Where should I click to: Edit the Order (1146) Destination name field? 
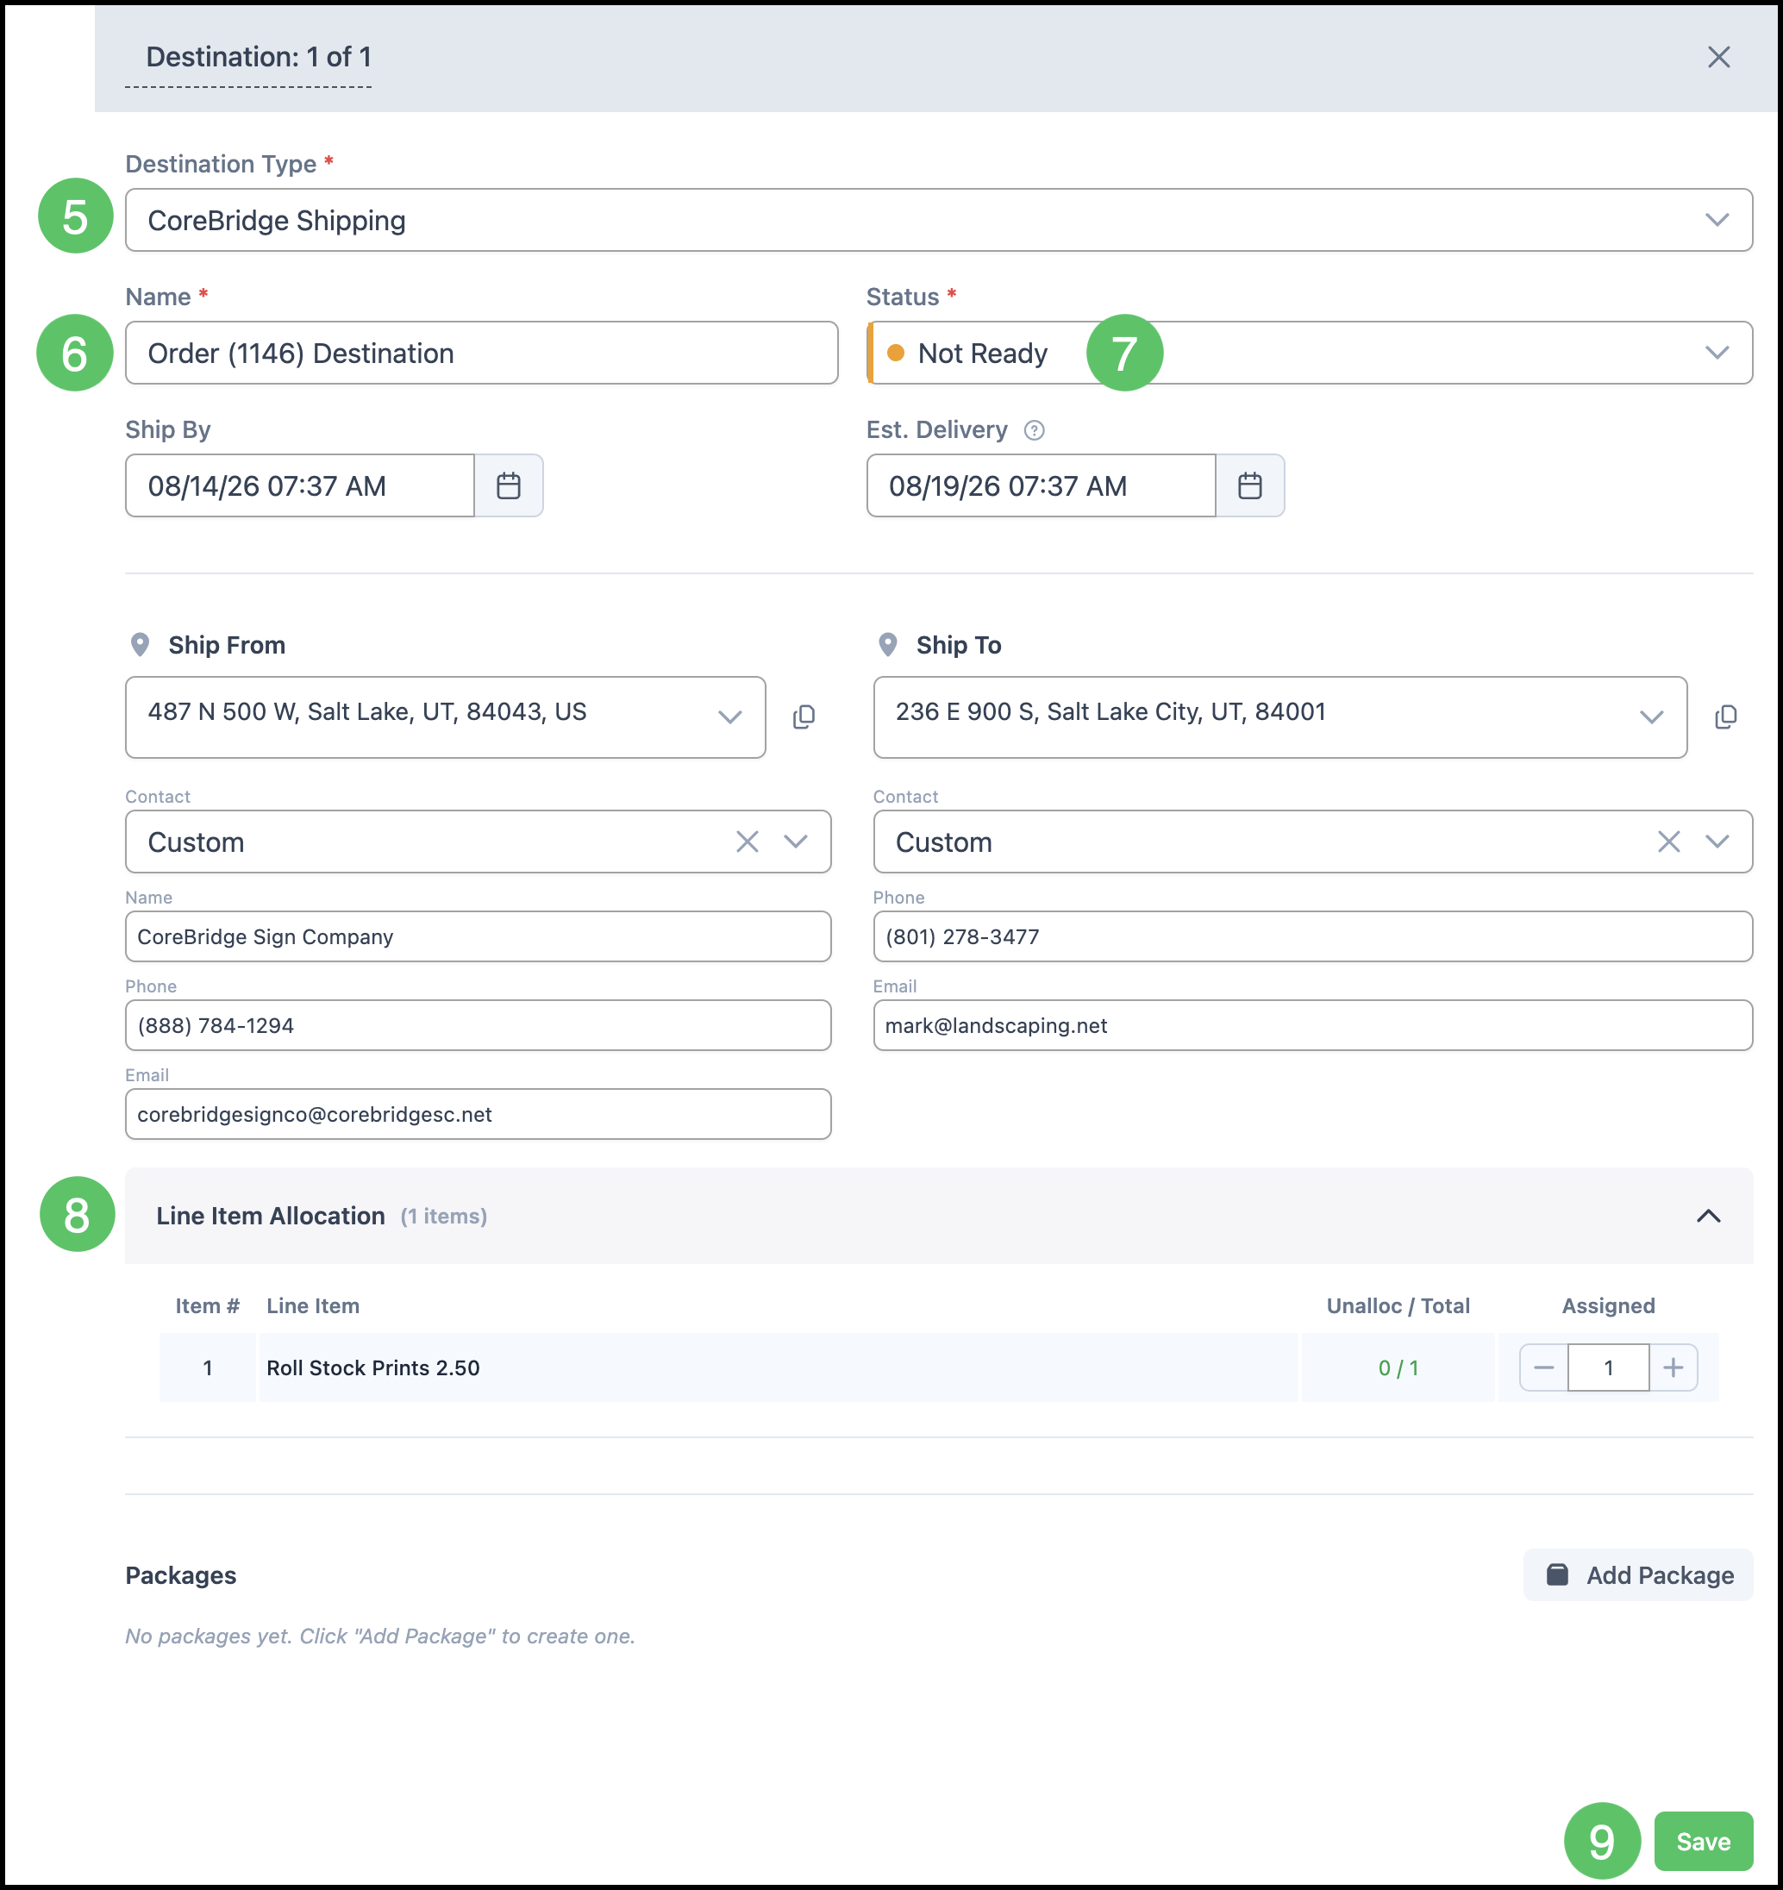coord(482,353)
